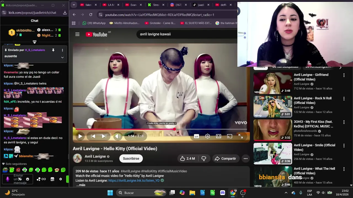Open the Chrome apps grid in bookmarks bar
Screen dimensions: 353x198
pyautogui.click(x=74, y=23)
